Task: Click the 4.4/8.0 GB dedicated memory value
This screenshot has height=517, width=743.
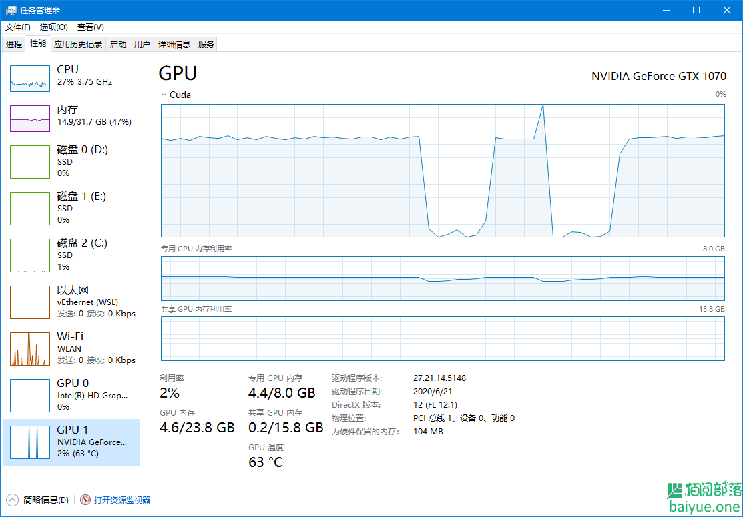Action: [x=282, y=393]
